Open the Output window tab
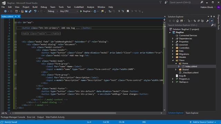The height and width of the screenshot is (124, 221). [x=40, y=117]
